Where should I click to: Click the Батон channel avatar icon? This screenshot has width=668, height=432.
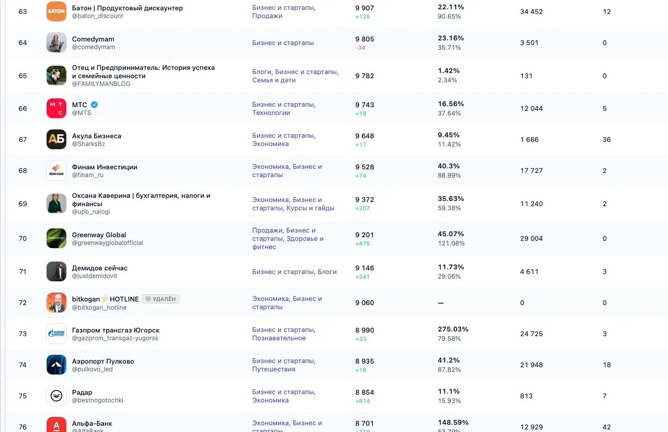[56, 11]
